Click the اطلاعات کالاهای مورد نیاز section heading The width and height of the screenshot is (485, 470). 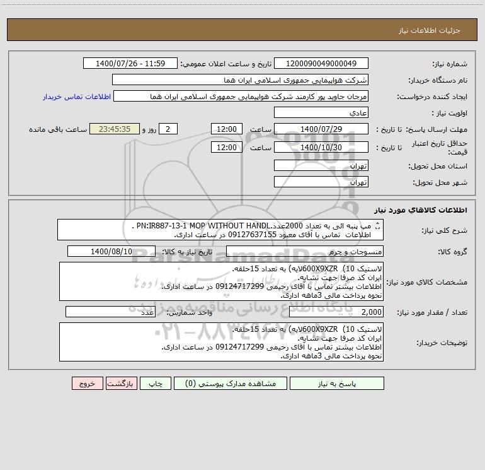click(x=420, y=210)
